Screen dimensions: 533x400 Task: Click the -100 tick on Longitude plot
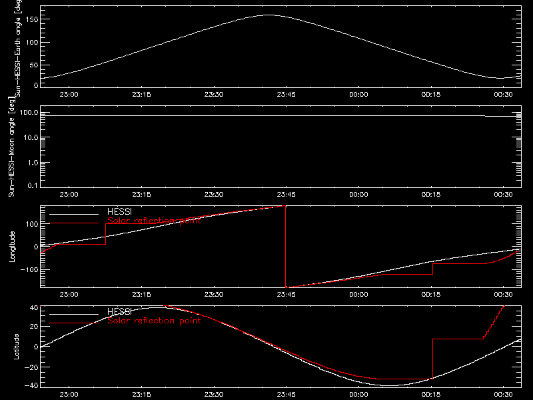pyautogui.click(x=29, y=269)
